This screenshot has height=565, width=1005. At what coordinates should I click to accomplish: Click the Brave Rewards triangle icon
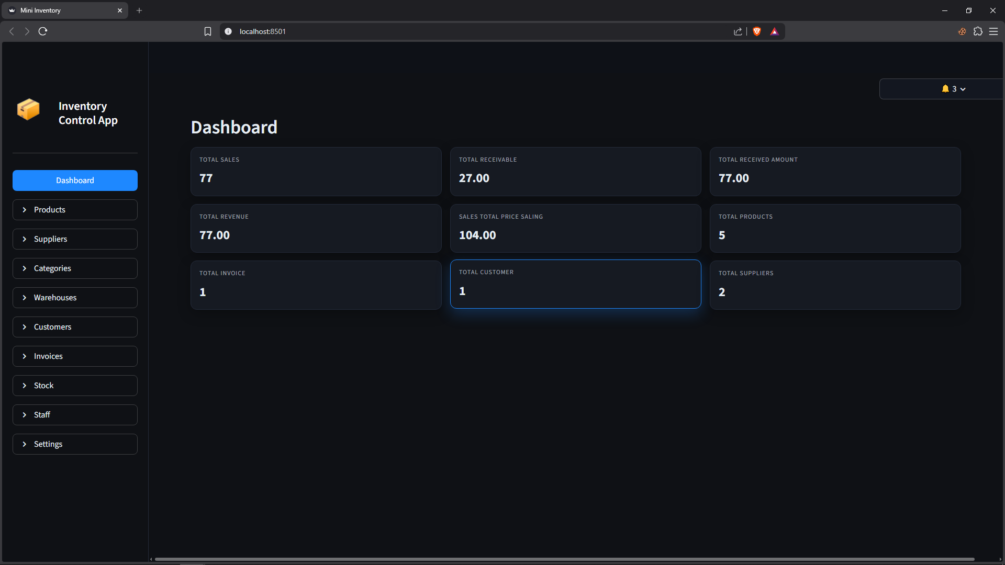pos(775,31)
